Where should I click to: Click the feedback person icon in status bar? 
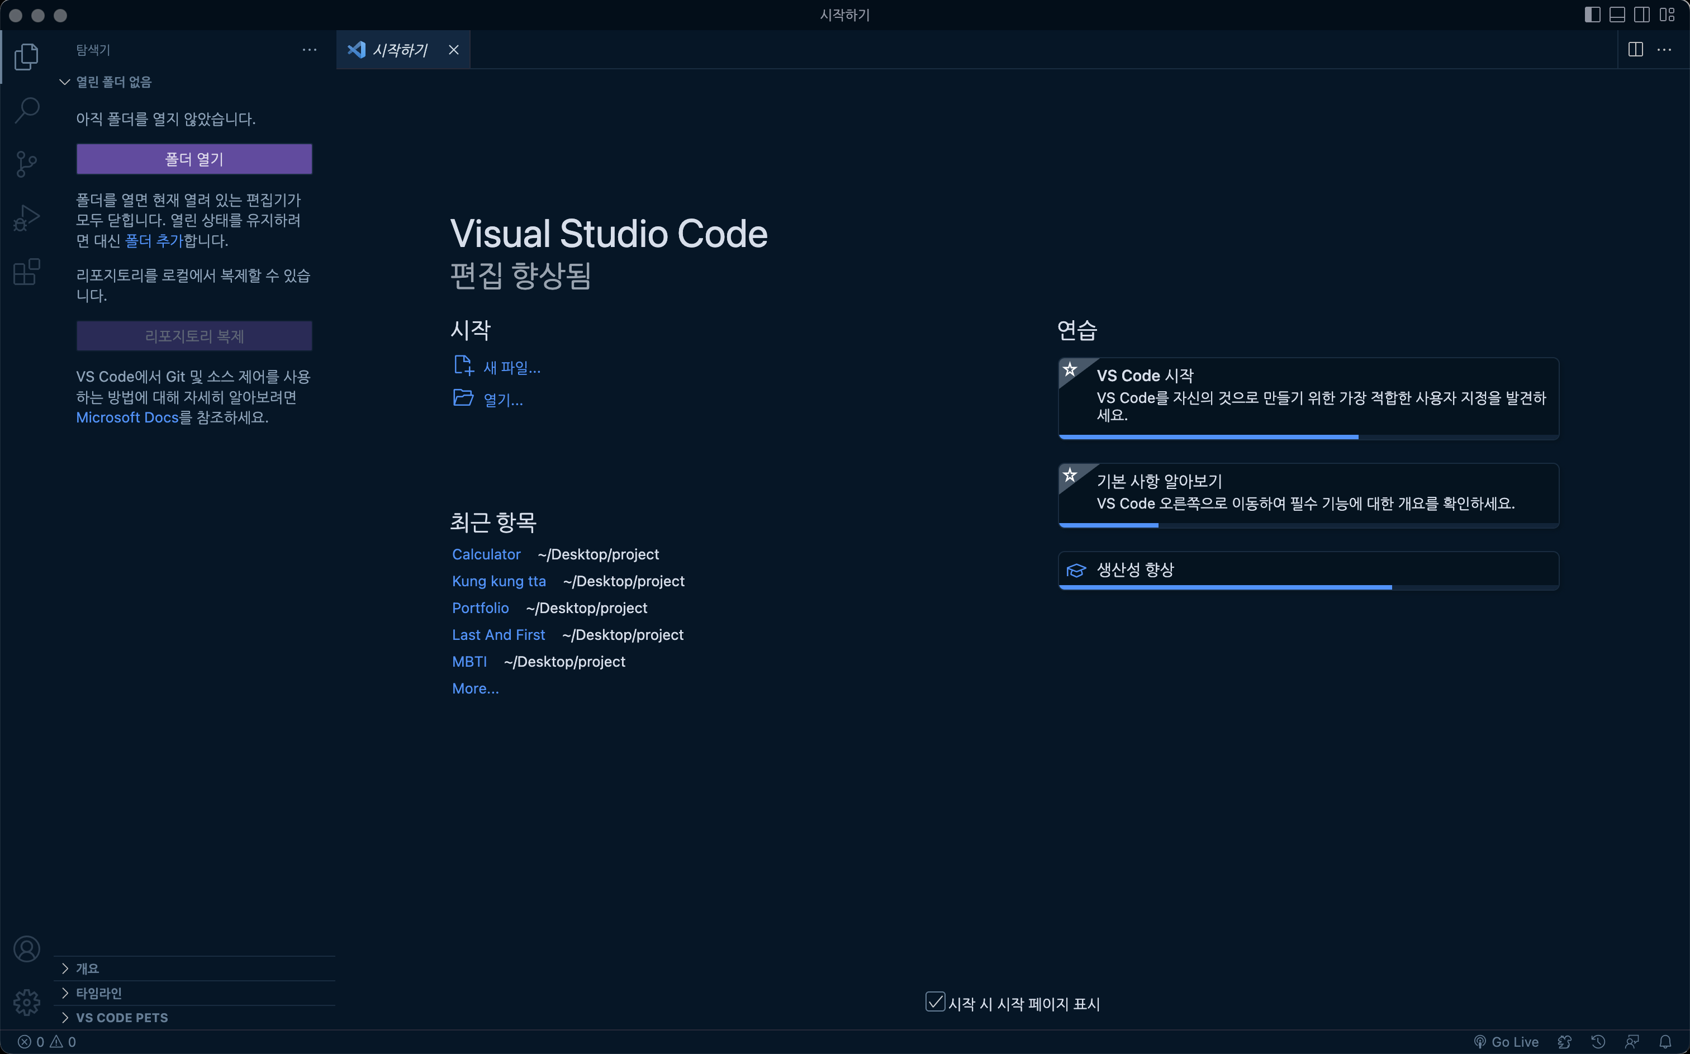click(1631, 1042)
